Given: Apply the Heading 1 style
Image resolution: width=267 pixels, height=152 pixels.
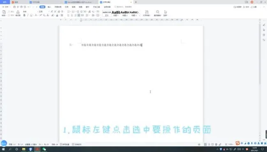Looking at the screenshot, I should click(x=116, y=13).
